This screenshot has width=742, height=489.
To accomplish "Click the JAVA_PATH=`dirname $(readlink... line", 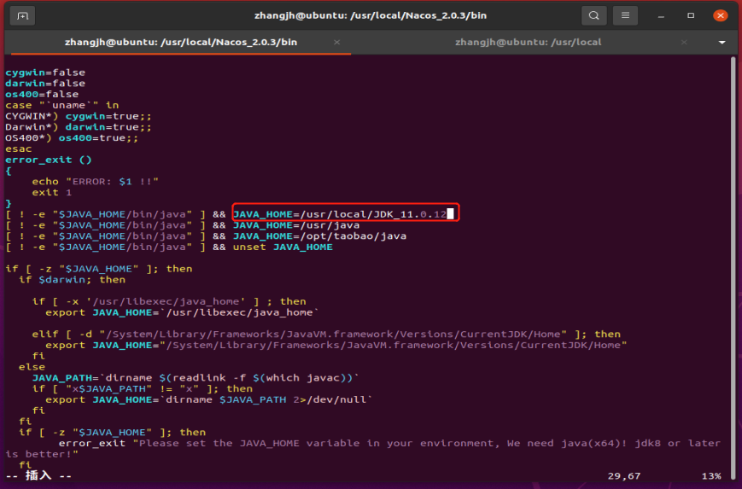I will coord(196,378).
